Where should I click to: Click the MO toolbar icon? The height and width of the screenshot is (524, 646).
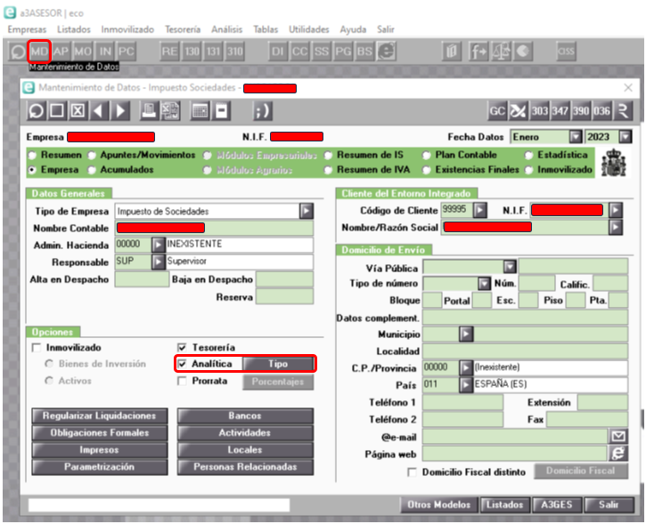click(x=83, y=52)
